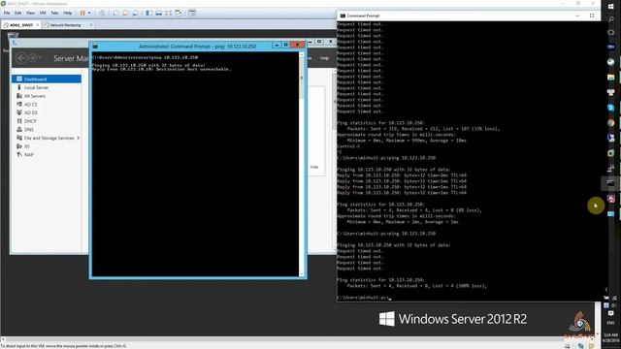Close the Network Monitoring tab
Screen dimensions: 621x349
pos(91,25)
